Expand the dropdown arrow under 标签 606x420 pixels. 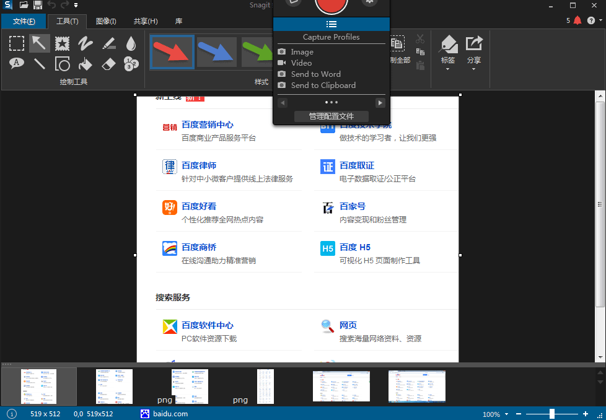pos(447,69)
